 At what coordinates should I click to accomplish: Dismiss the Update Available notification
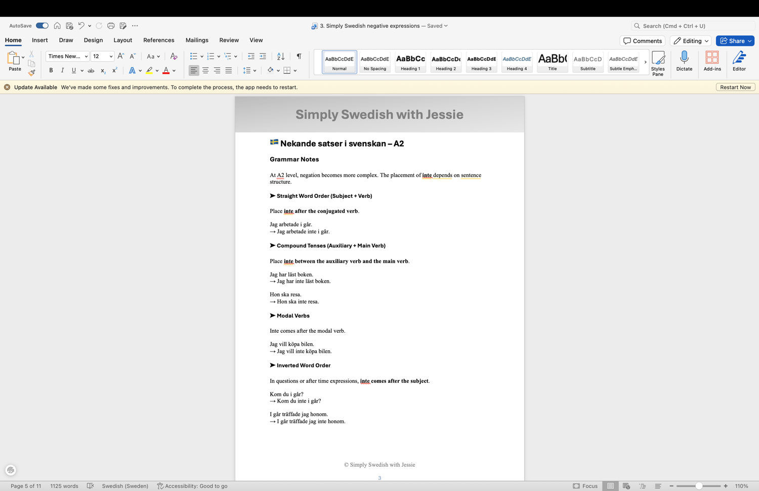(x=7, y=87)
